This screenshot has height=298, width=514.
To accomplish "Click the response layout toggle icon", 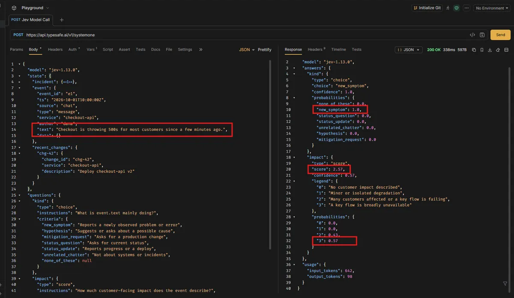I will tap(506, 50).
